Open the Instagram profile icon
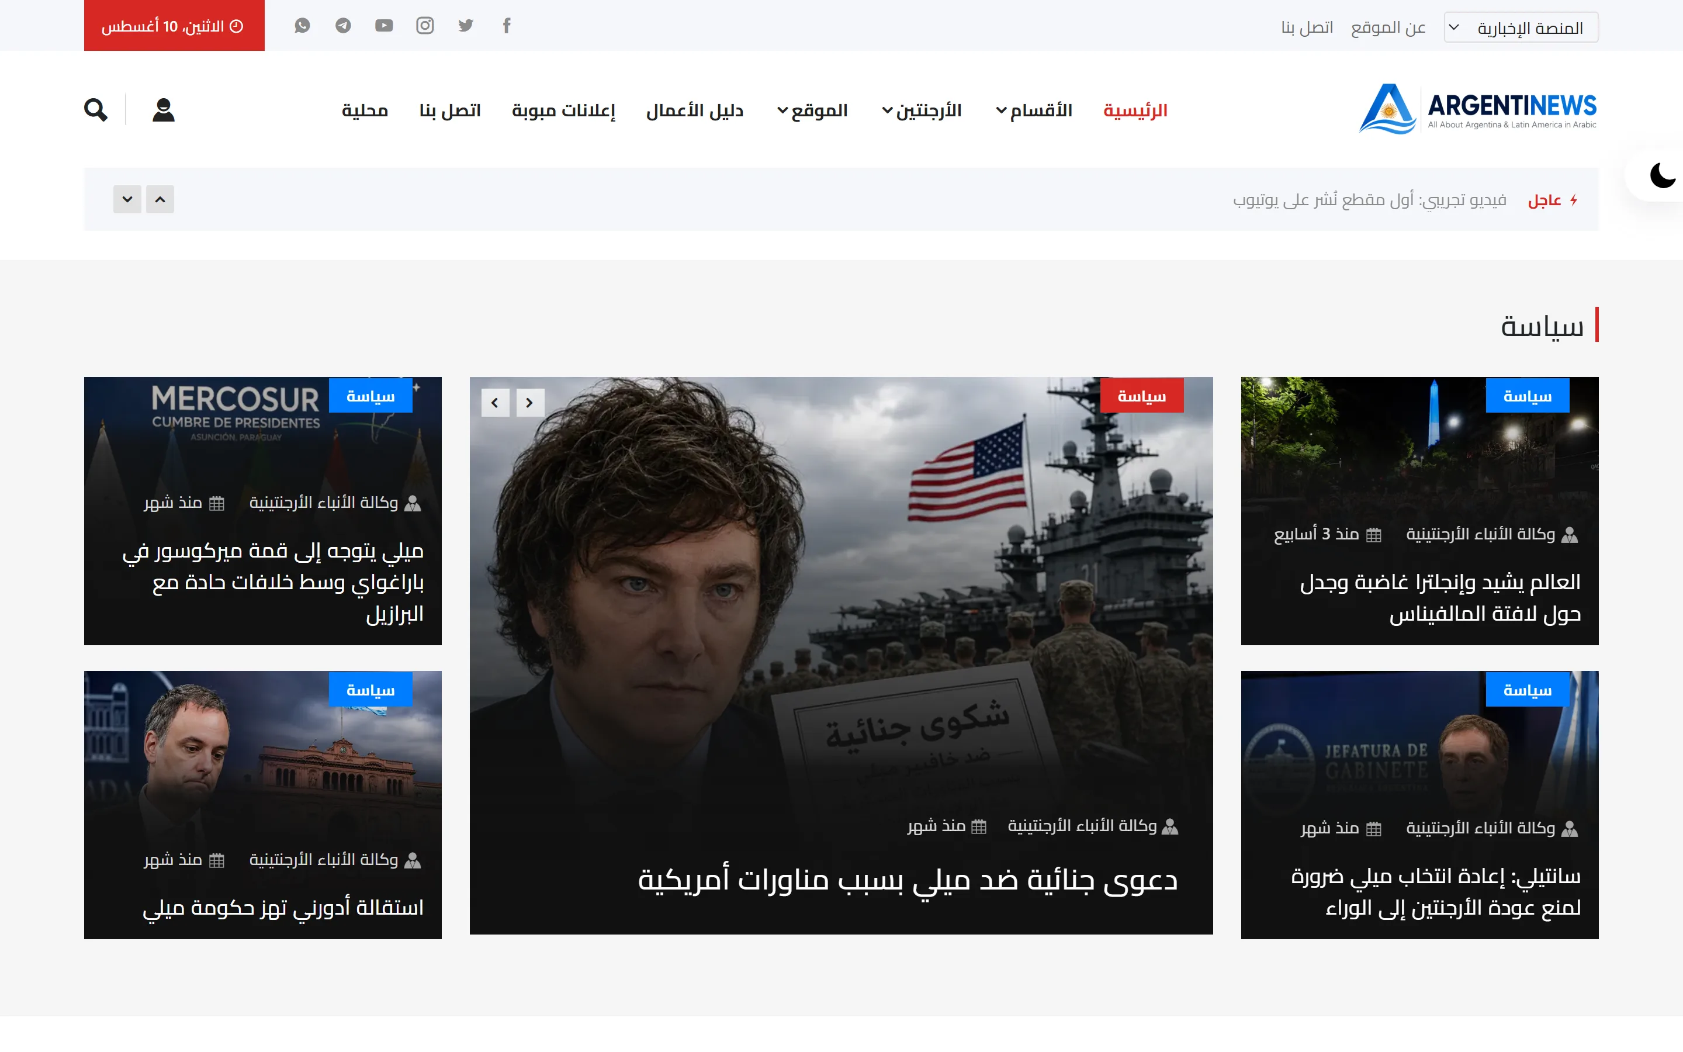1683x1052 pixels. (425, 26)
